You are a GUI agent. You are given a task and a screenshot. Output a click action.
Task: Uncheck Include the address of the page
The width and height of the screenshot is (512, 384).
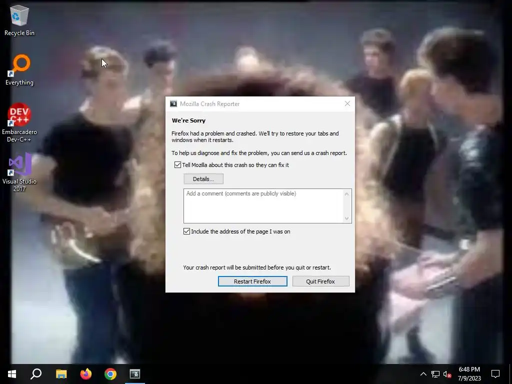pos(187,231)
